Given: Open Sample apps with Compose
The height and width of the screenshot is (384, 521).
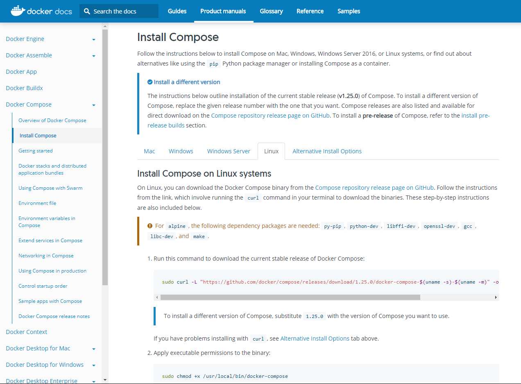Looking at the screenshot, I should coord(50,301).
